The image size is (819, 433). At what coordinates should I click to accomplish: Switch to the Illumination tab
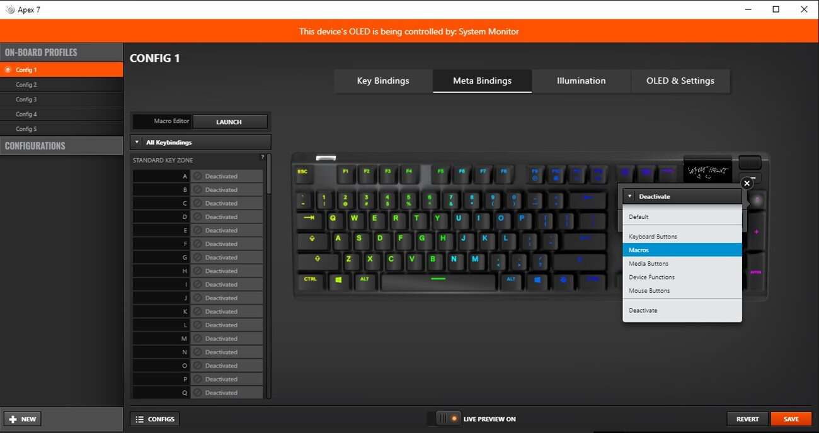pyautogui.click(x=581, y=81)
